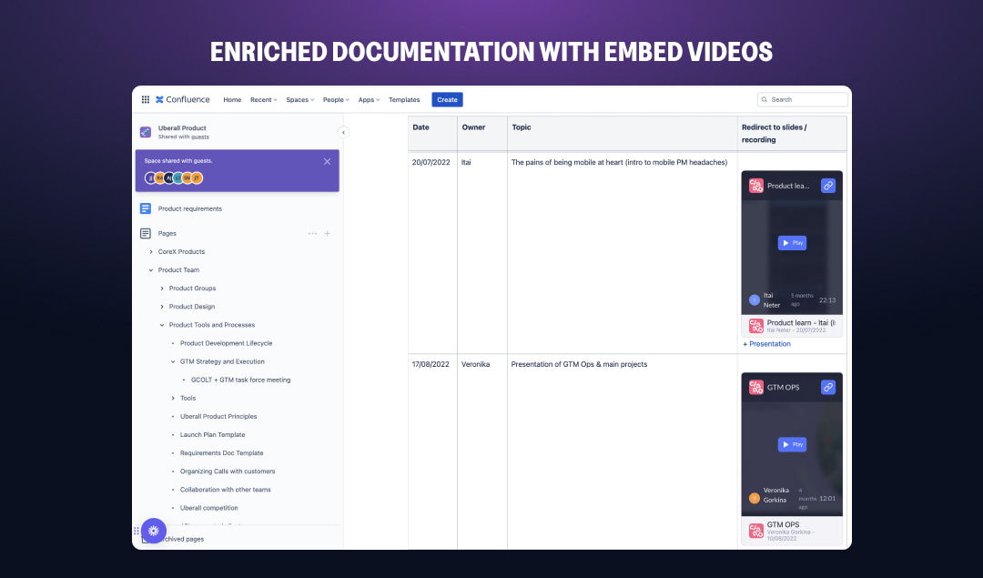Click the round floating gear button
This screenshot has width=983, height=578.
[154, 531]
